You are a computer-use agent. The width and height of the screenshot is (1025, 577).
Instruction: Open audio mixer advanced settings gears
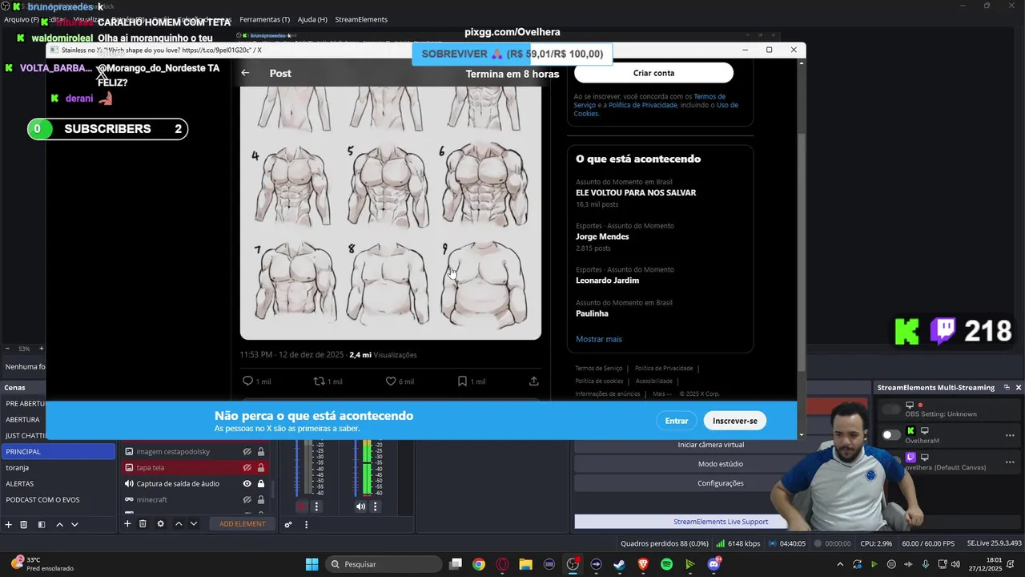[x=288, y=525]
